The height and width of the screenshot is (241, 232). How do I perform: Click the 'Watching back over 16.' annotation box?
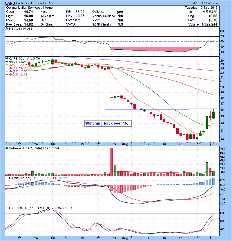[x=108, y=123]
